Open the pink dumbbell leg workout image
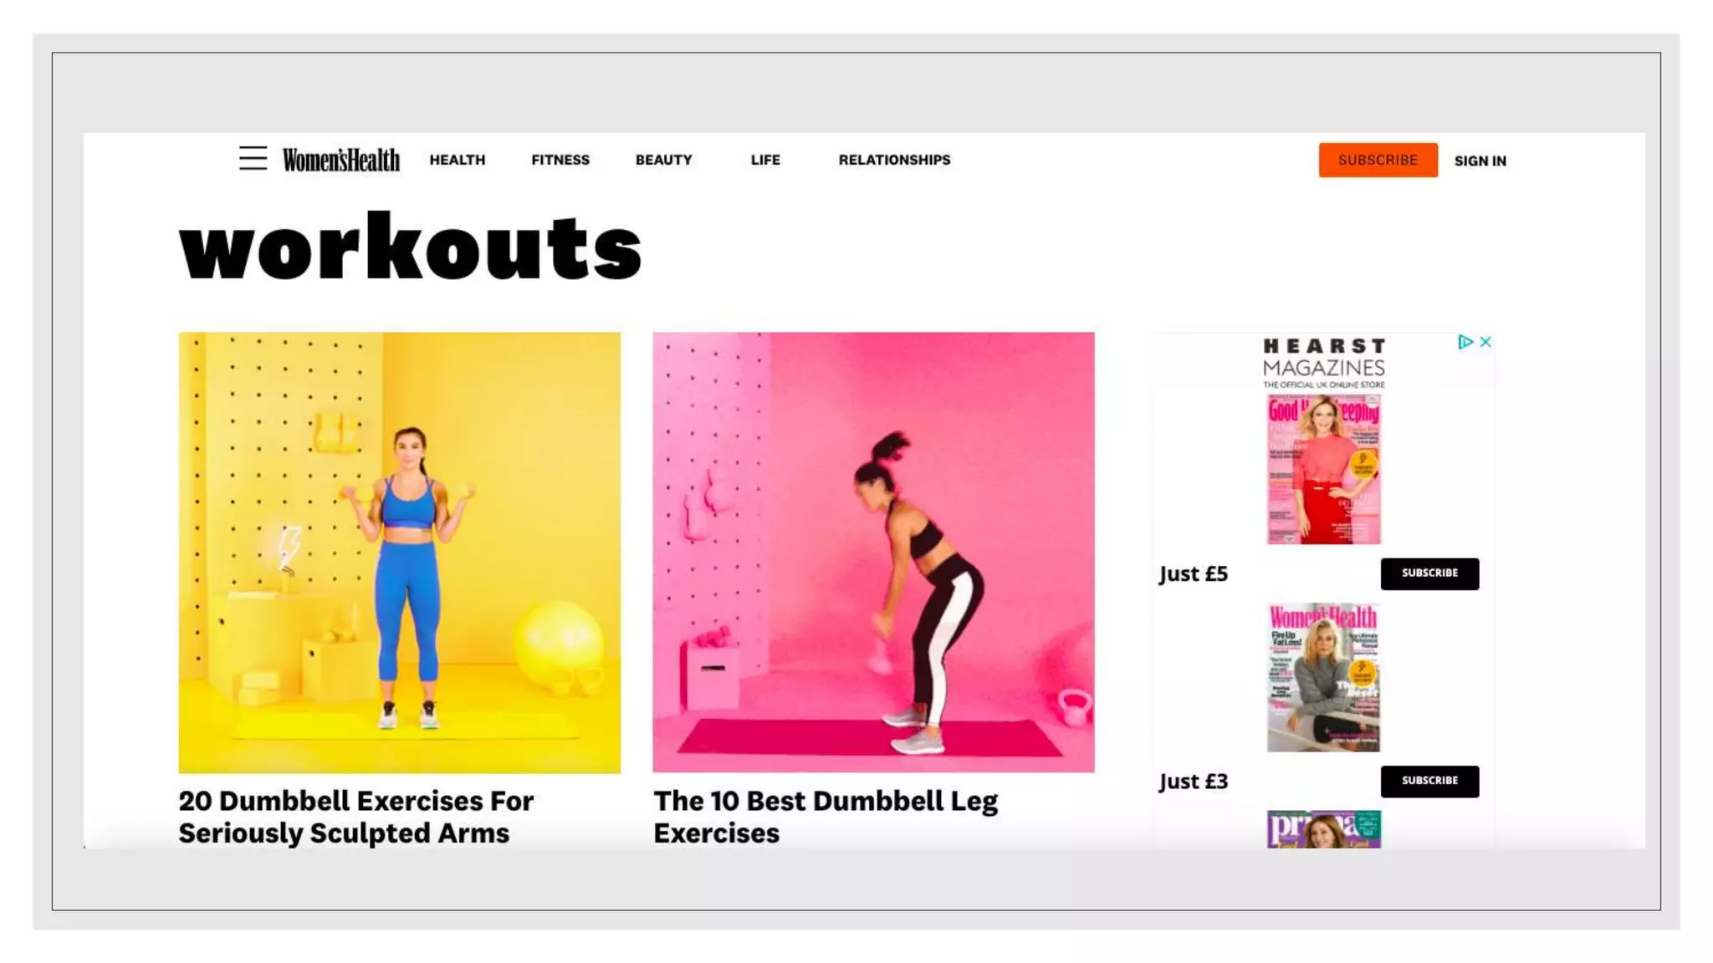This screenshot has width=1713, height=963. pos(873,552)
